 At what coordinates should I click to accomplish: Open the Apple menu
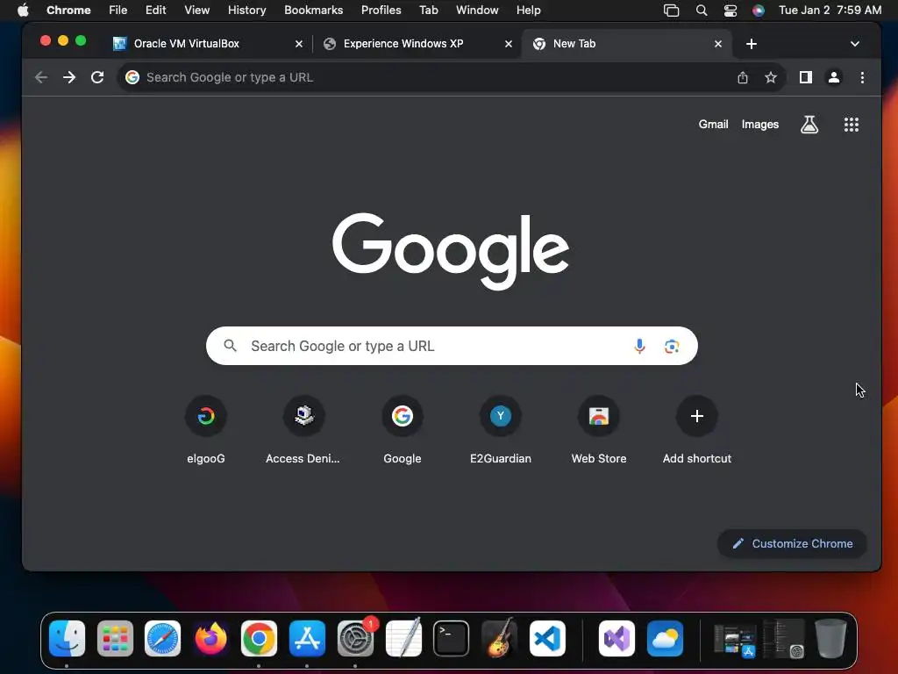click(23, 11)
